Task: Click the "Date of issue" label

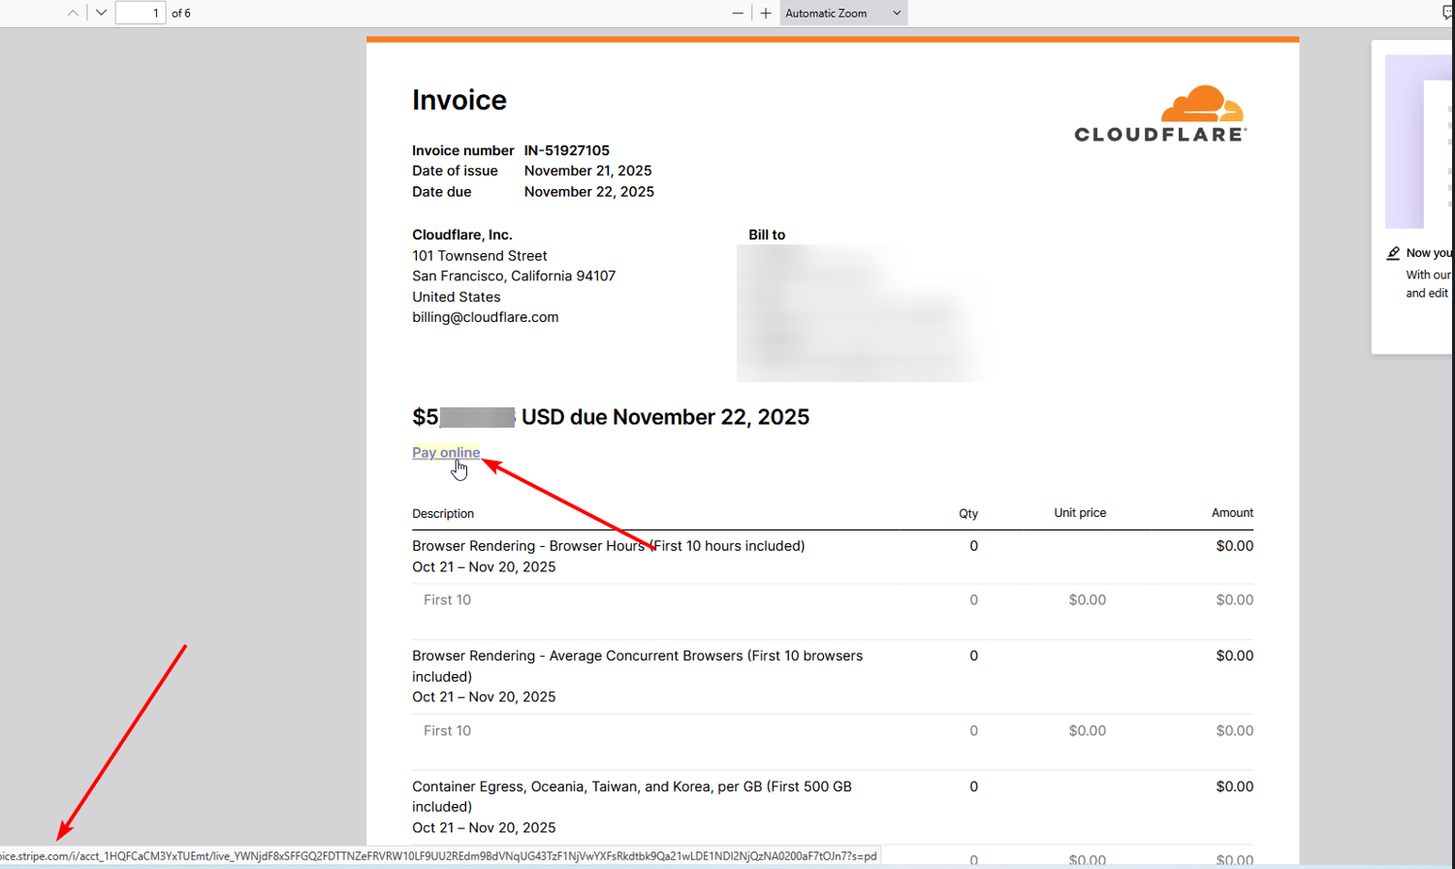Action: [x=455, y=171]
